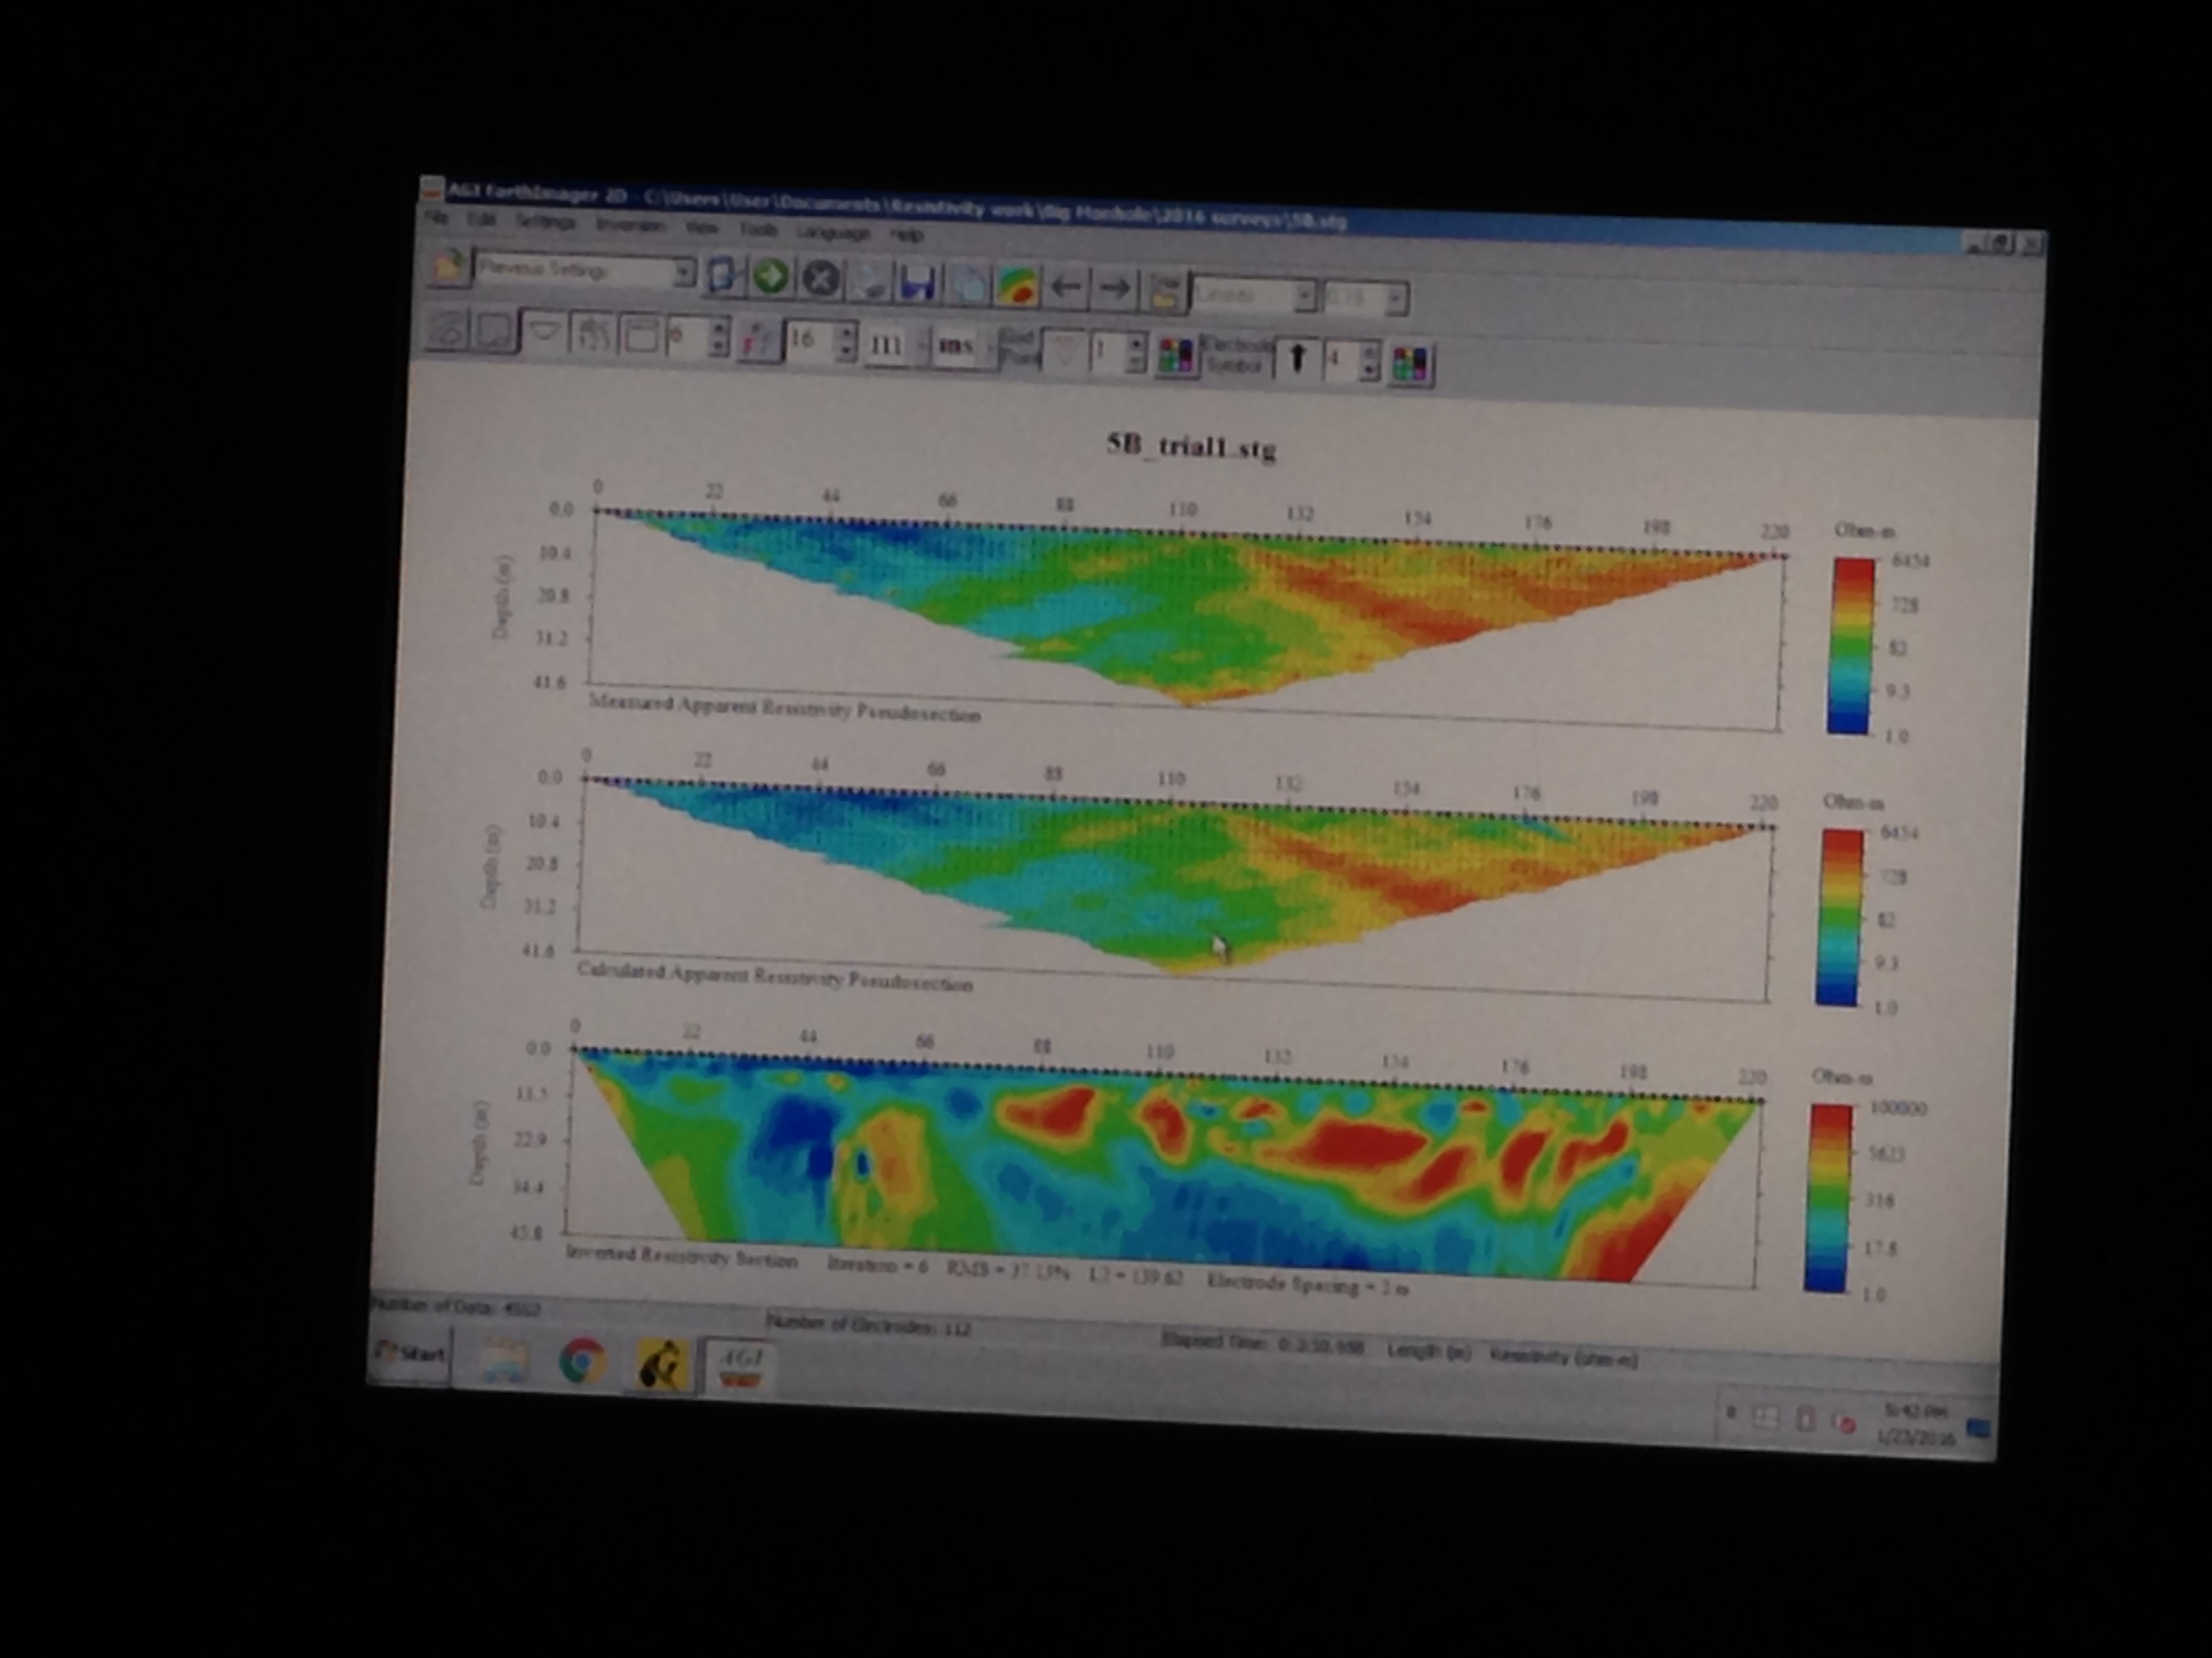Click the Measured Apparent Resistivity Pseudosection label
The image size is (2212, 1658).
[785, 708]
